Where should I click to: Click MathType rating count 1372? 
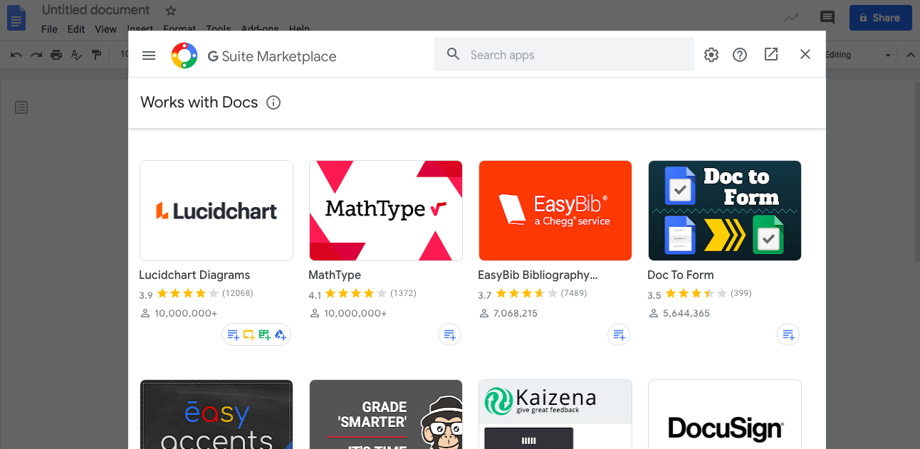point(403,293)
